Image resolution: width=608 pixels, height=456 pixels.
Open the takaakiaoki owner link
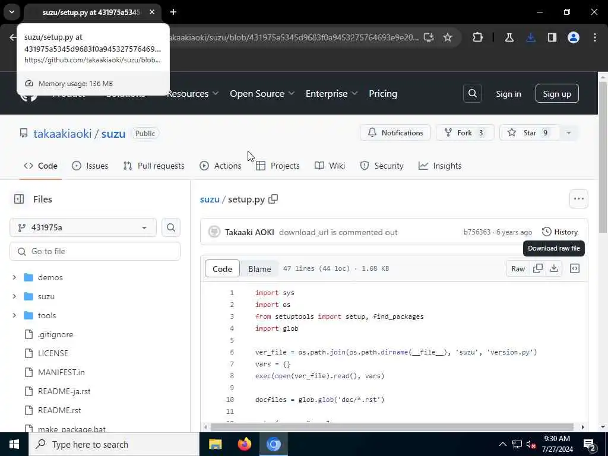62,134
